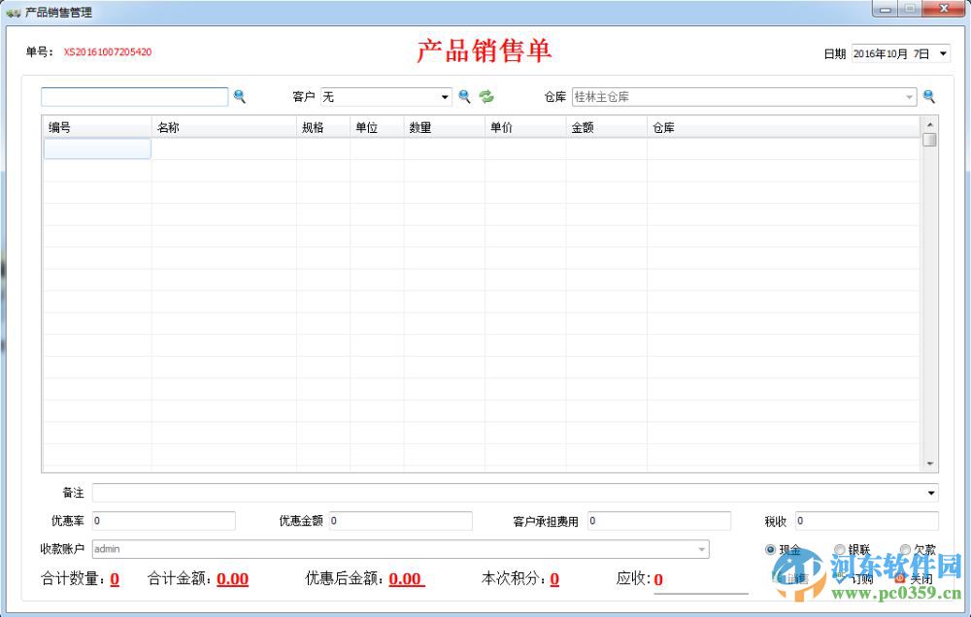
Task: Click the green refresh icon beside customer field
Action: pos(486,96)
